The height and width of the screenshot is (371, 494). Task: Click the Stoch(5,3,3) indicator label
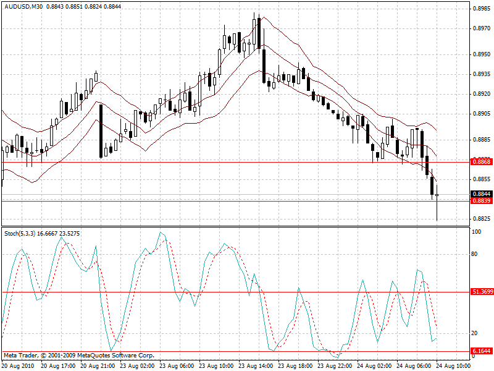coord(20,233)
